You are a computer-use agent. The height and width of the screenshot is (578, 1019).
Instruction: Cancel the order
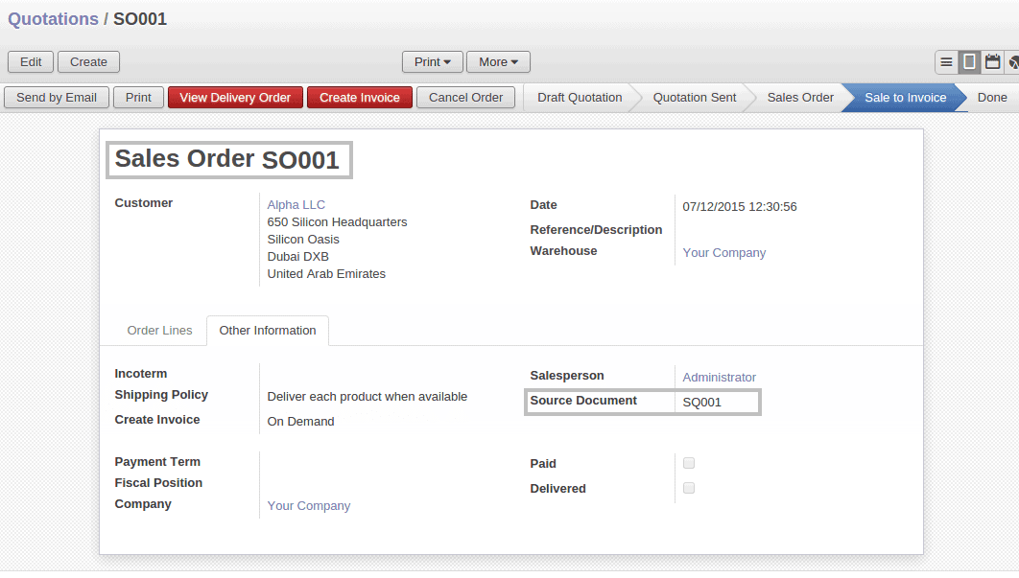click(465, 97)
